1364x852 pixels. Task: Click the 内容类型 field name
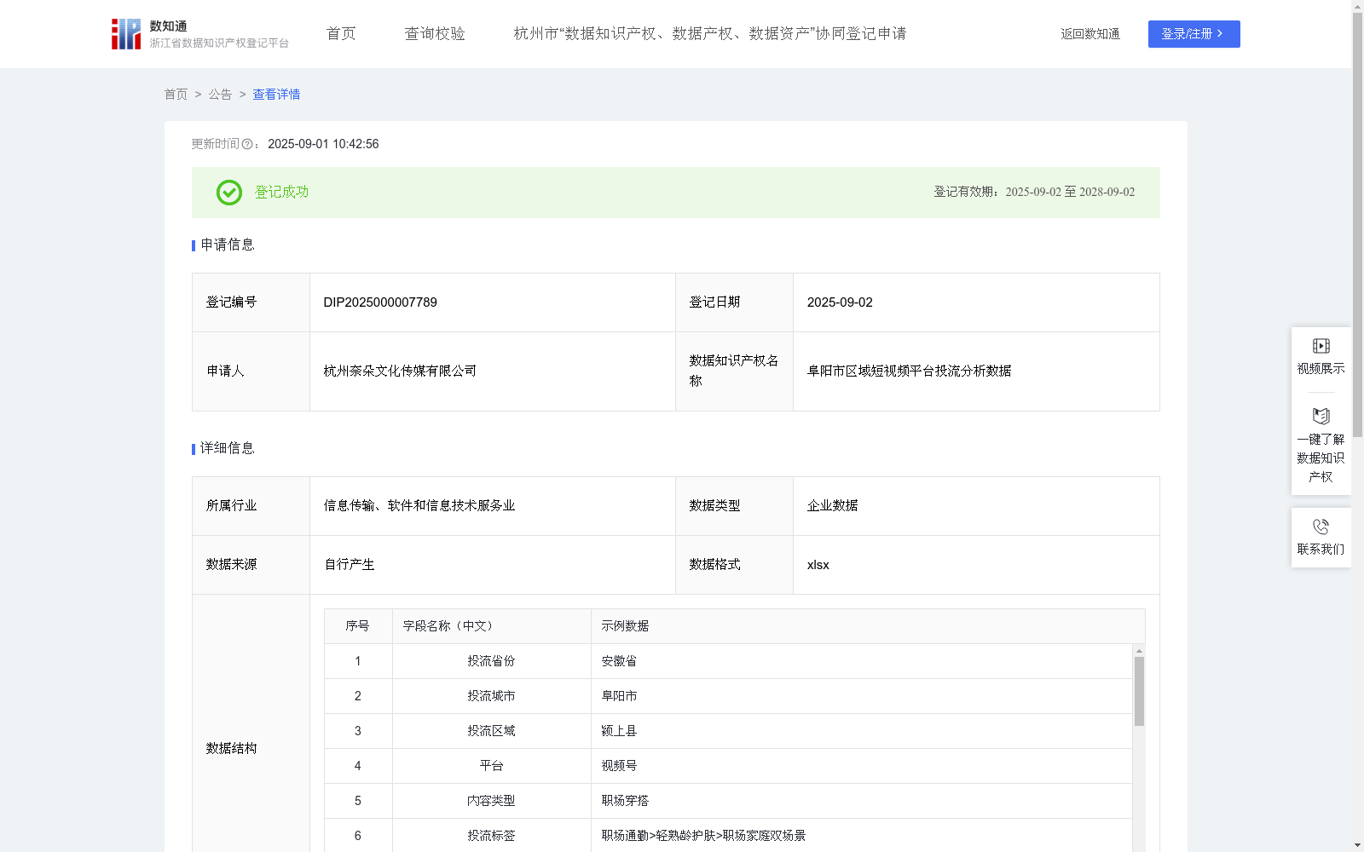491,801
